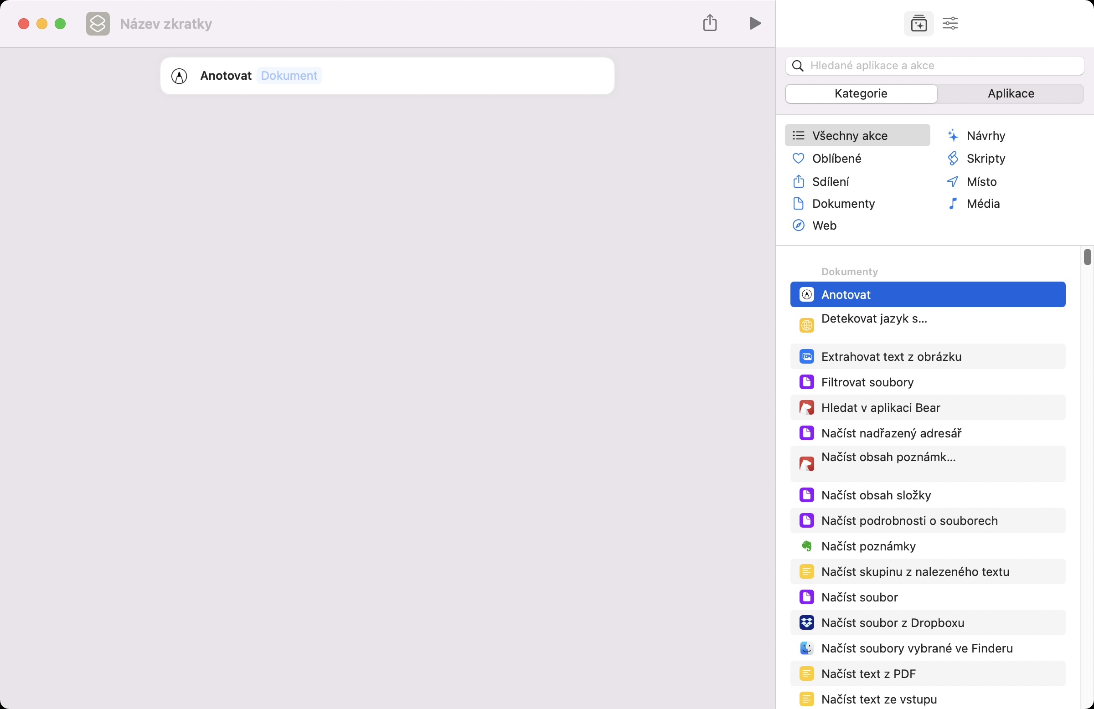Switch to the Kategorie tab
Viewport: 1094px width, 709px height.
(861, 93)
